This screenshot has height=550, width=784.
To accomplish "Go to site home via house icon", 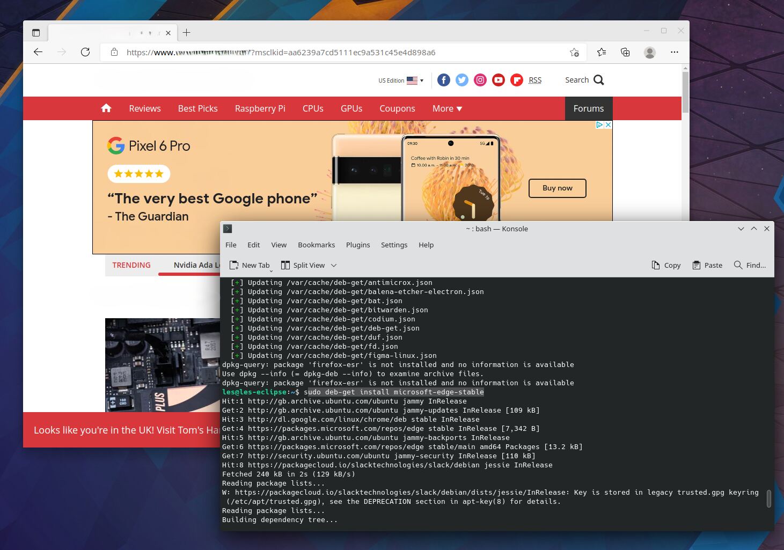I will [x=106, y=108].
